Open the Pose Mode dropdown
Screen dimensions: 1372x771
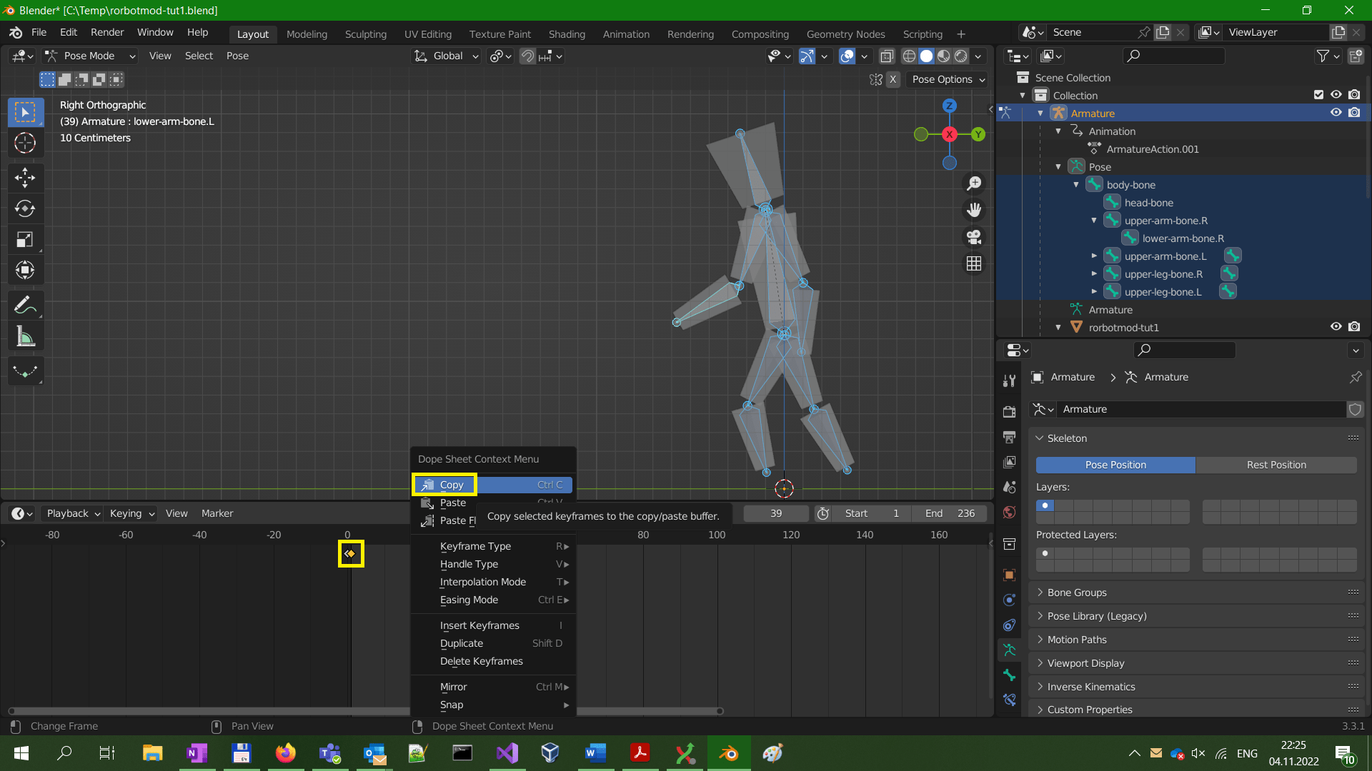(89, 56)
